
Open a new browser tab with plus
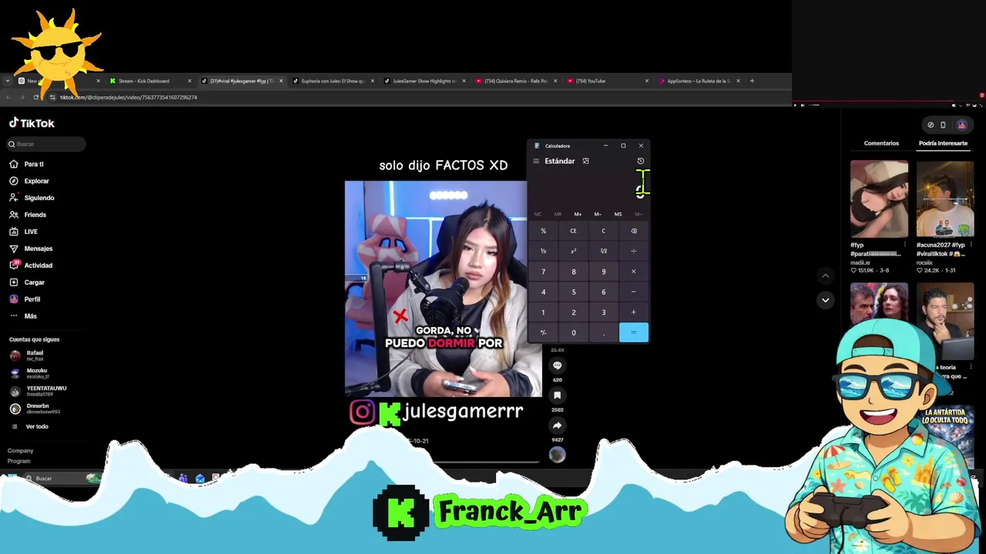tap(752, 81)
